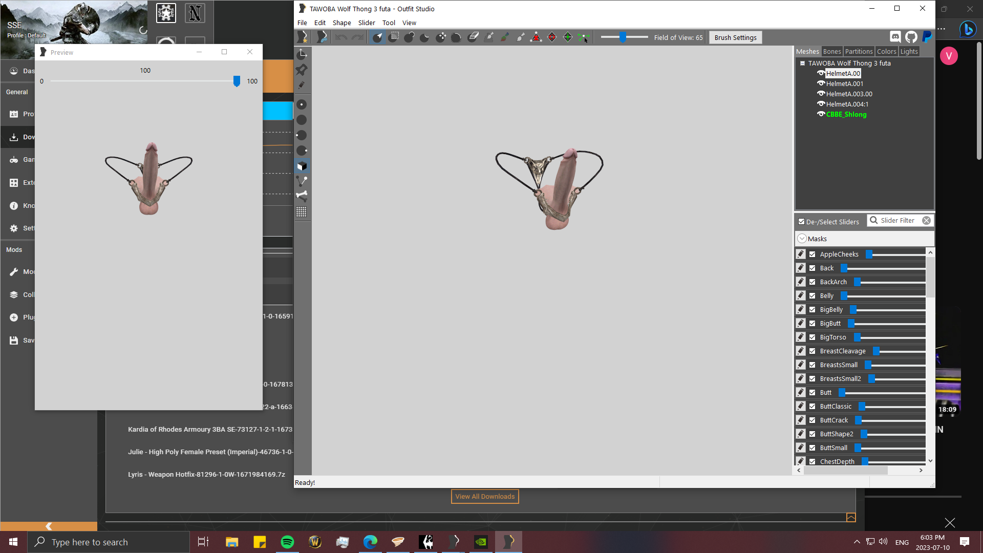
Task: Expand the Masks section
Action: pyautogui.click(x=802, y=239)
